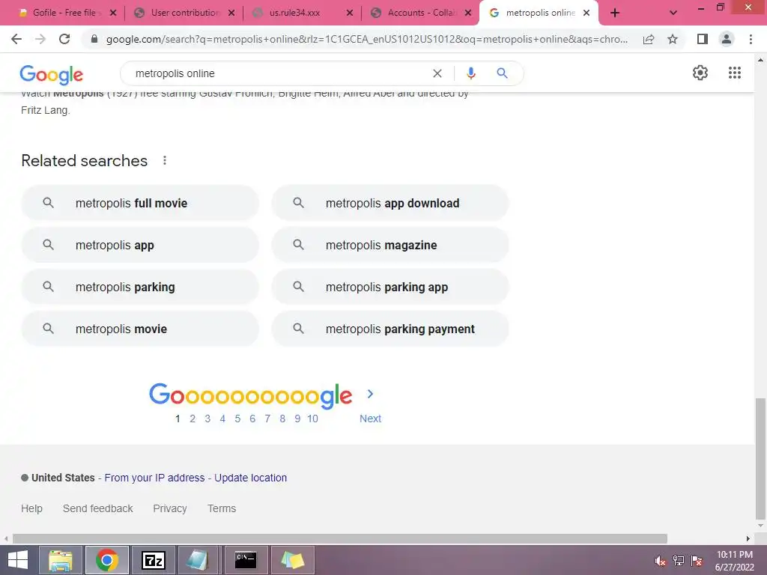The image size is (767, 575).
Task: Click the vertical scrollbar thumb
Action: pos(760,459)
